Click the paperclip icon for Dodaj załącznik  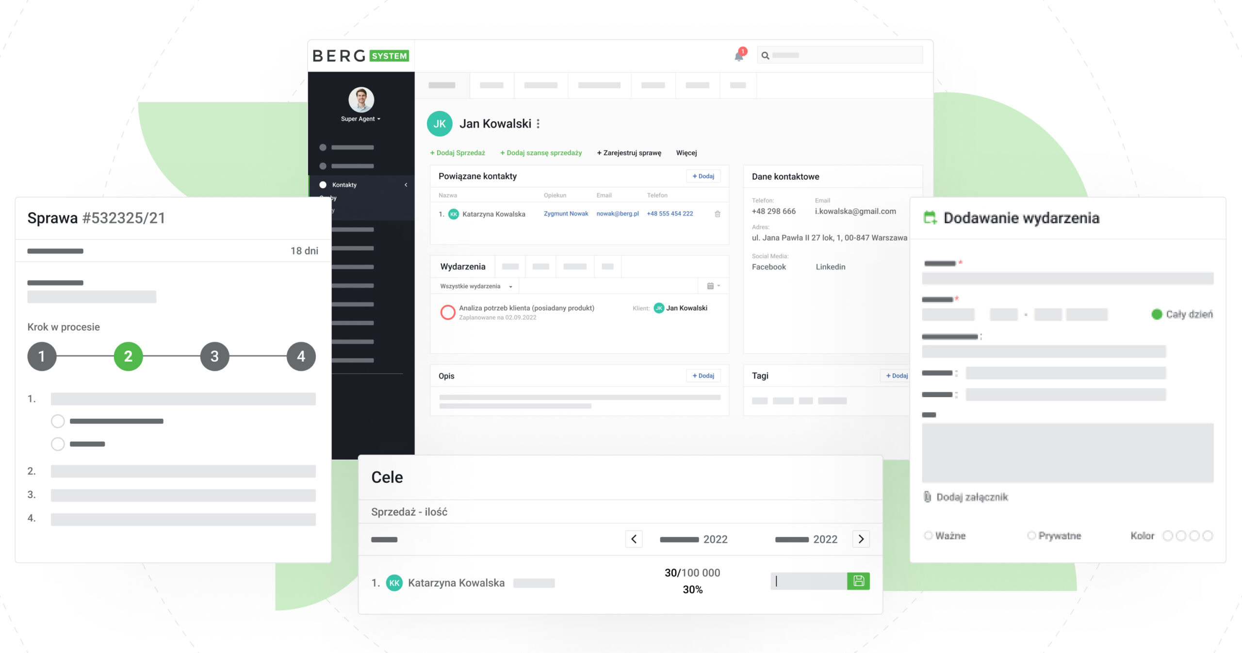coord(927,497)
